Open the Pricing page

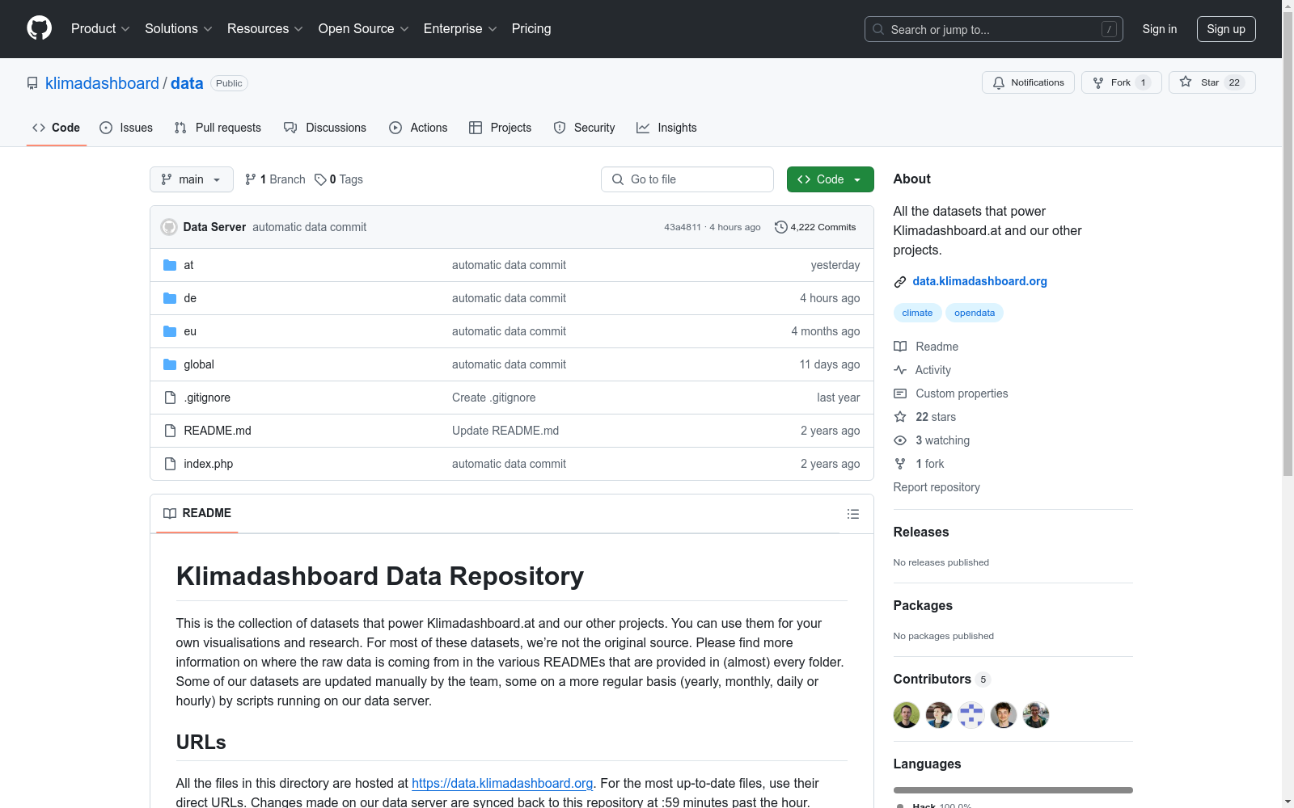[531, 29]
